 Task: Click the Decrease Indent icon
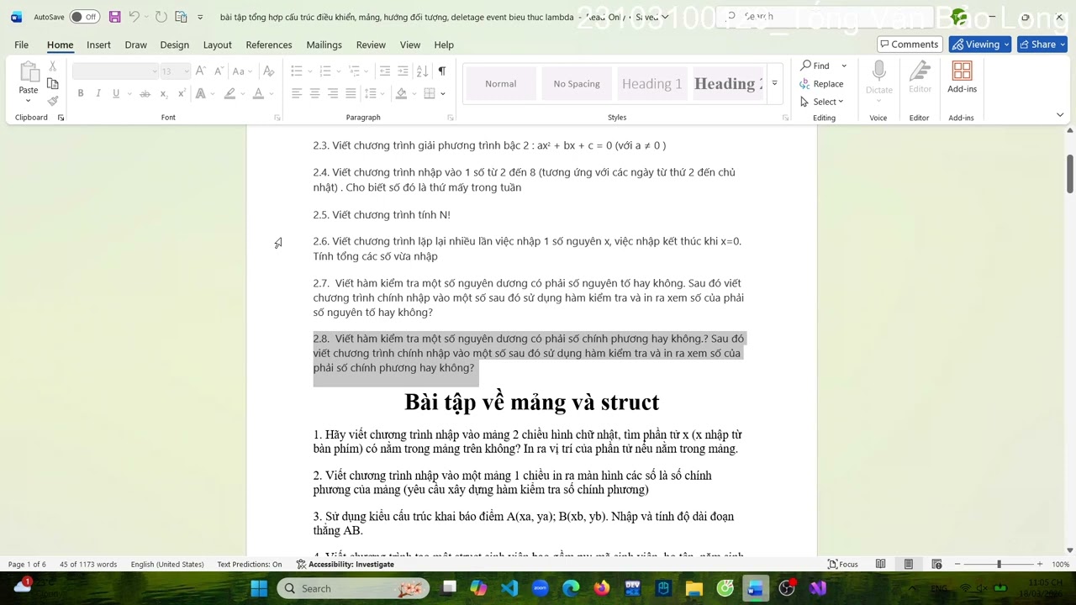tap(385, 71)
